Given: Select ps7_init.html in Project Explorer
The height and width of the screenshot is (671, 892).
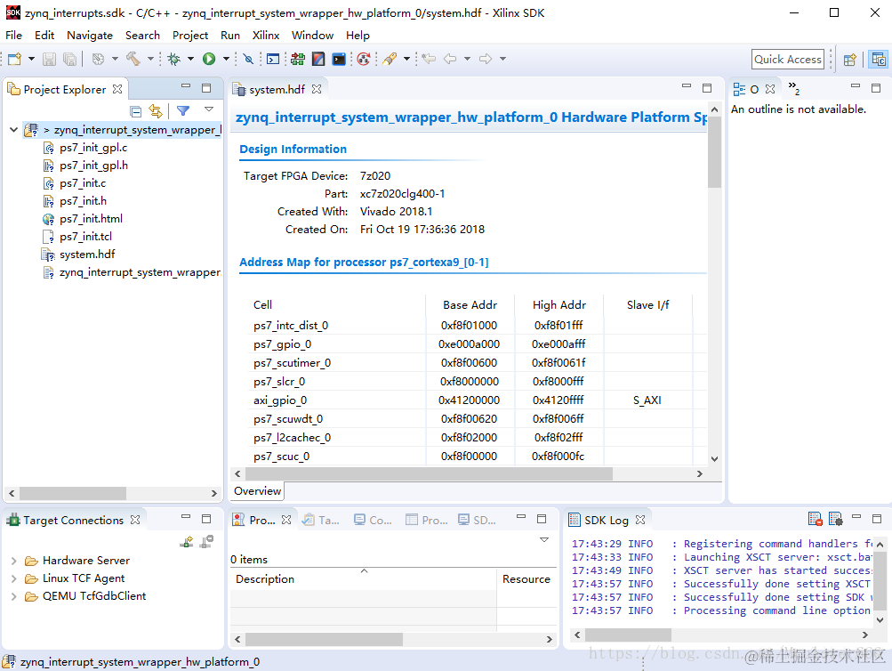Looking at the screenshot, I should coord(91,219).
